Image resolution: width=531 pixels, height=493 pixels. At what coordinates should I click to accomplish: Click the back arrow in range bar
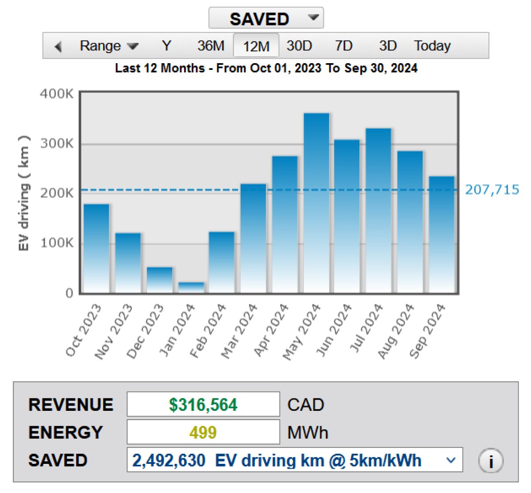(58, 46)
